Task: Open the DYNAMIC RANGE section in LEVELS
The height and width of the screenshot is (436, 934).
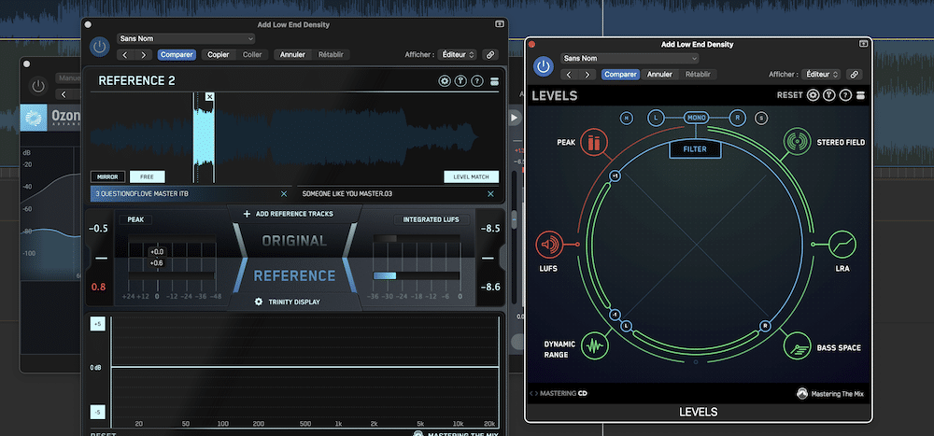Action: point(593,346)
